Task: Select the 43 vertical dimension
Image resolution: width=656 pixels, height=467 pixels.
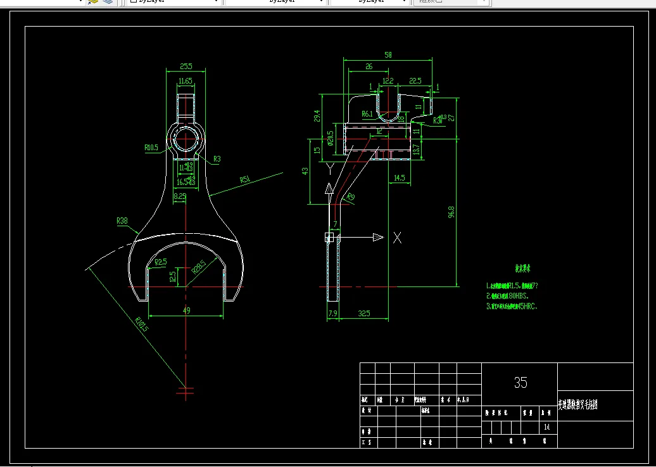Action: [305, 171]
